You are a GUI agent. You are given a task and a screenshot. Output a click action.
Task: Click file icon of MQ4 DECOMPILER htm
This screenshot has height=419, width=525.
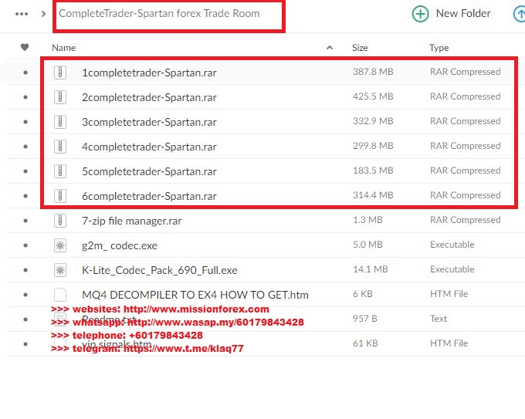click(60, 295)
